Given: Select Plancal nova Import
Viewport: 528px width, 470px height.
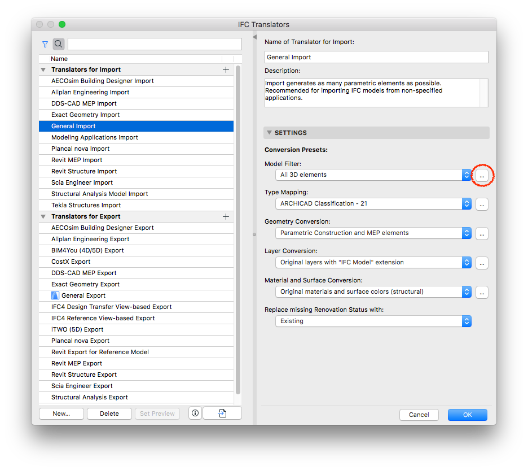Looking at the screenshot, I should tap(137, 149).
